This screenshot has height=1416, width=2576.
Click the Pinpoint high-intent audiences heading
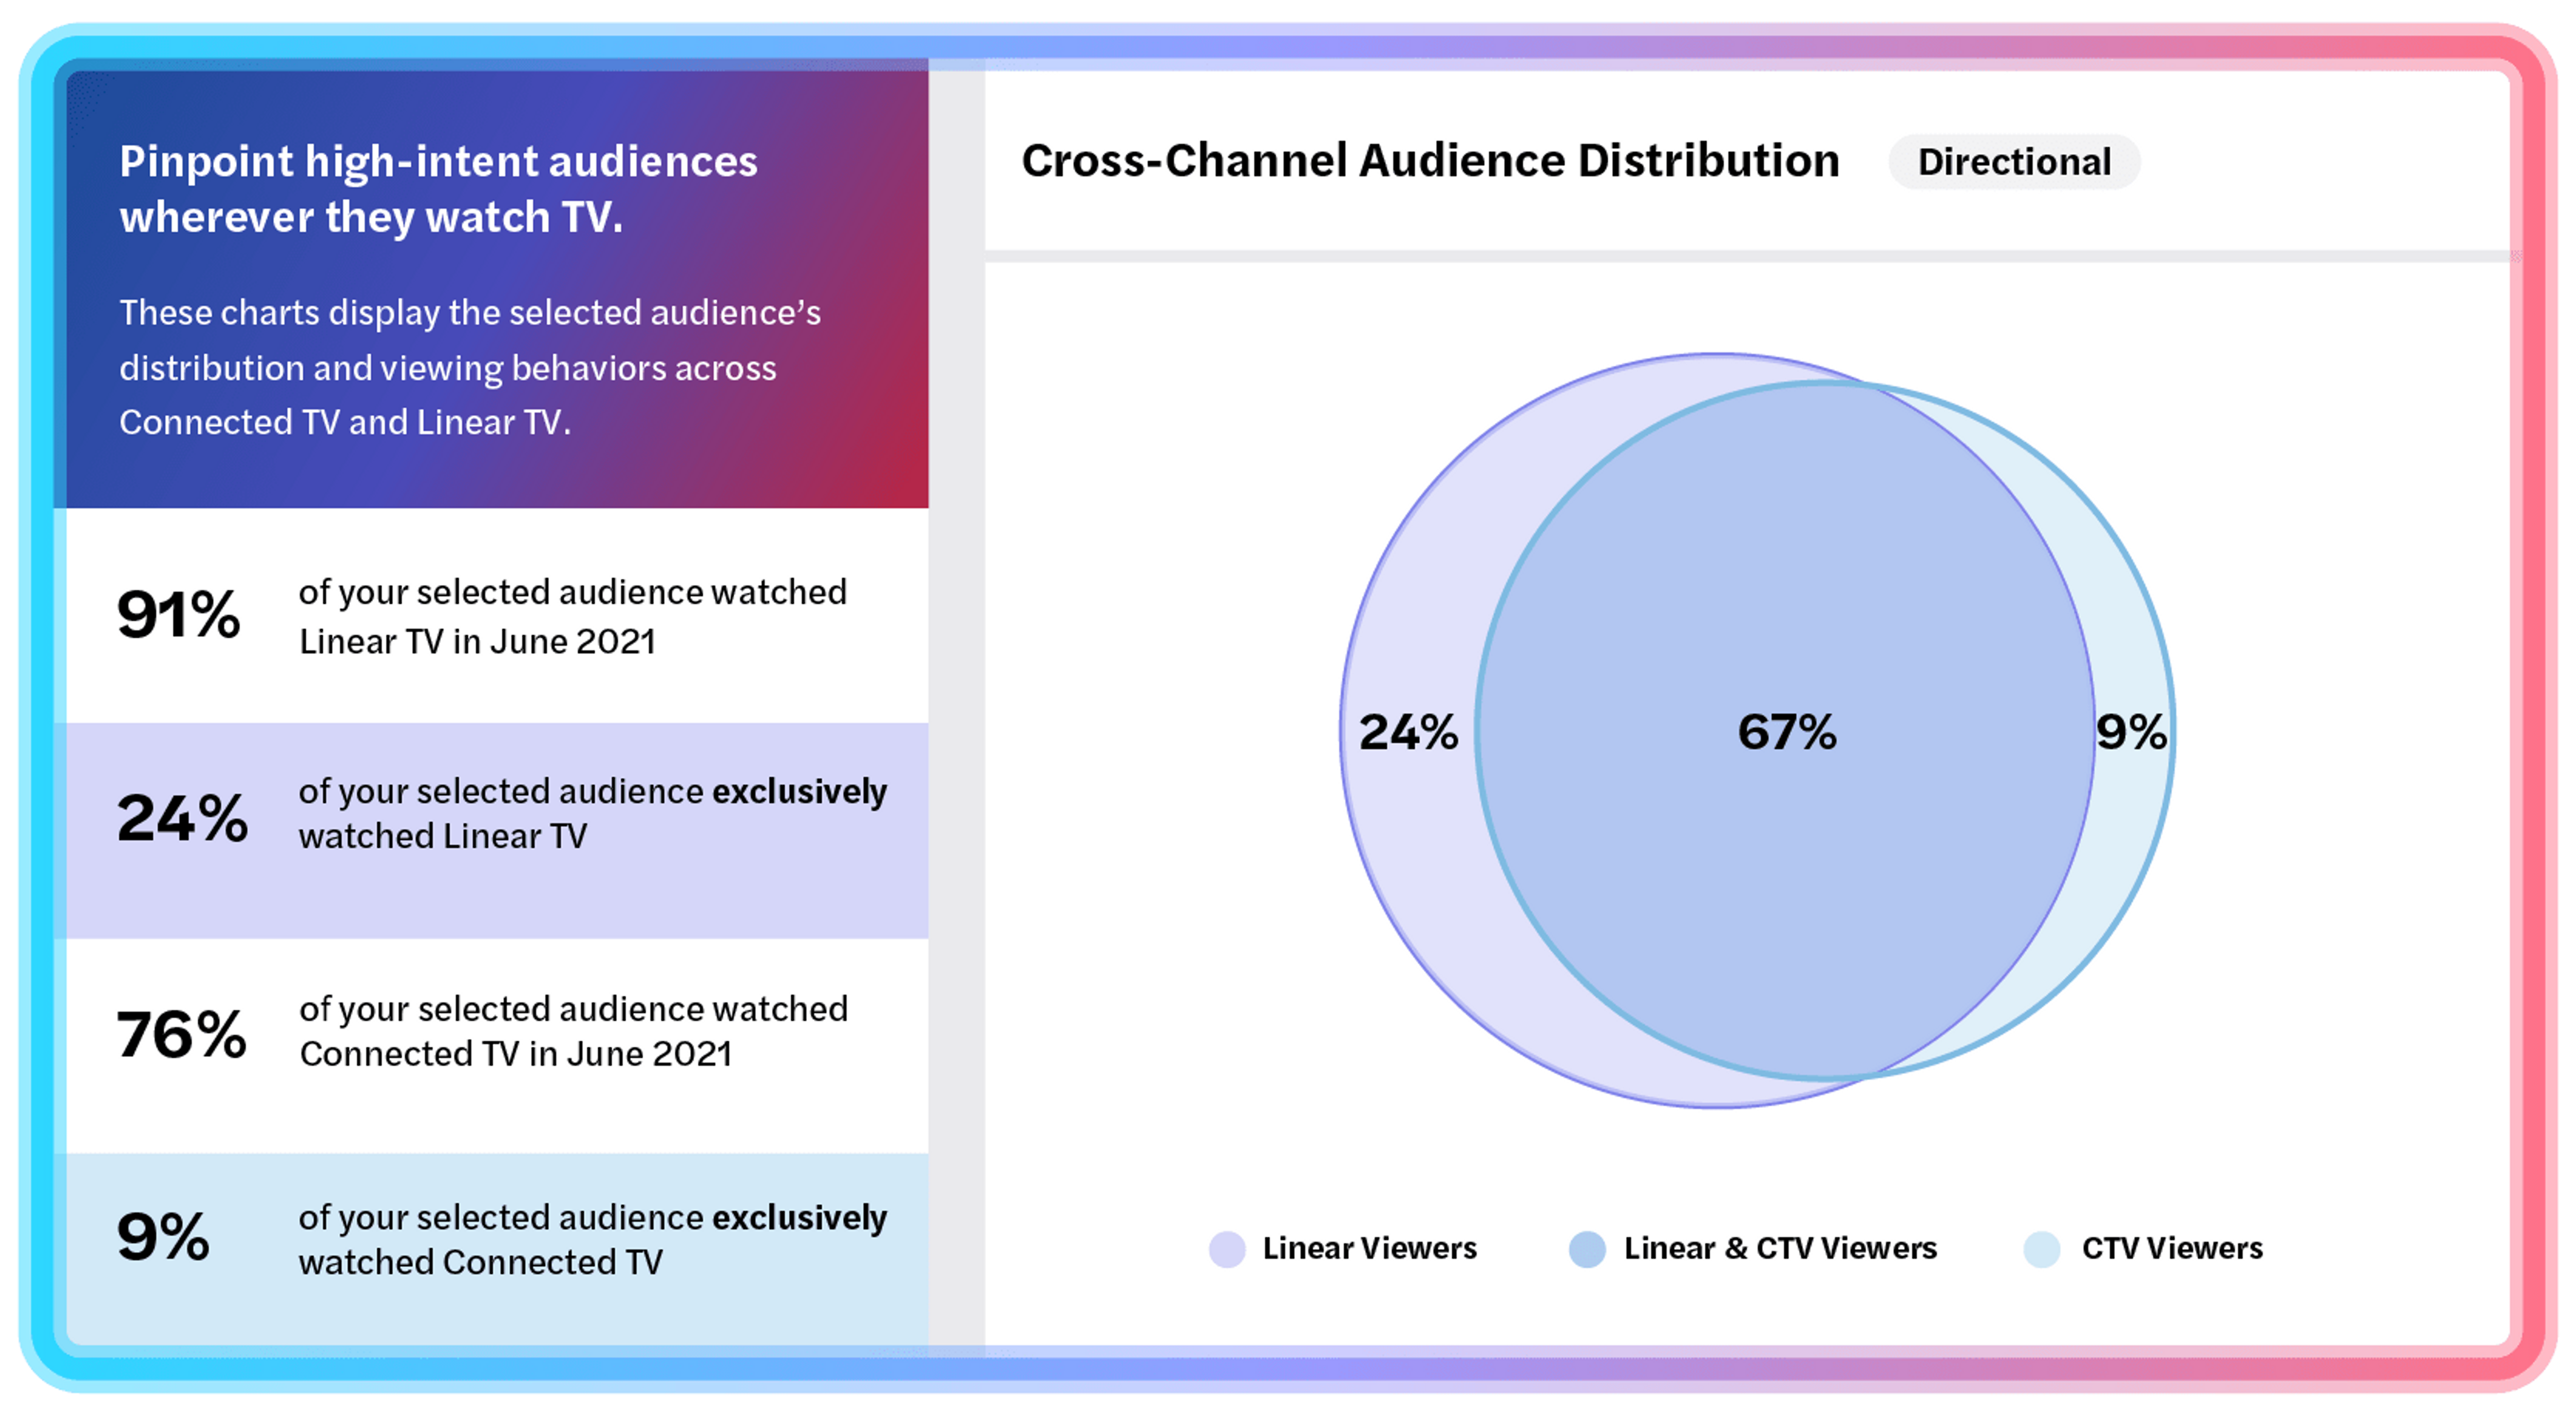pos(438,189)
